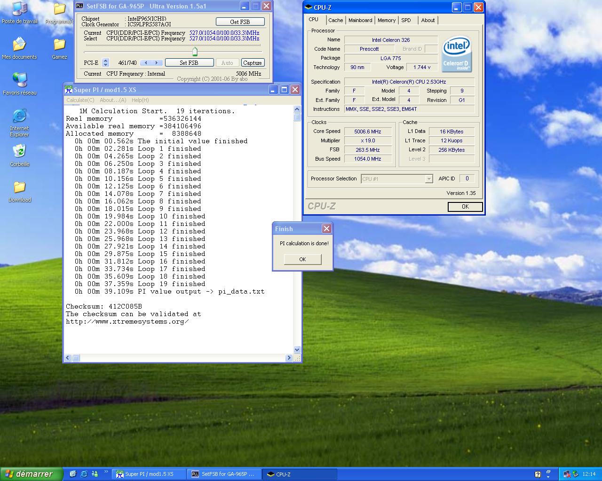The image size is (602, 481).
Task: Click the Get FSB button
Action: point(240,22)
